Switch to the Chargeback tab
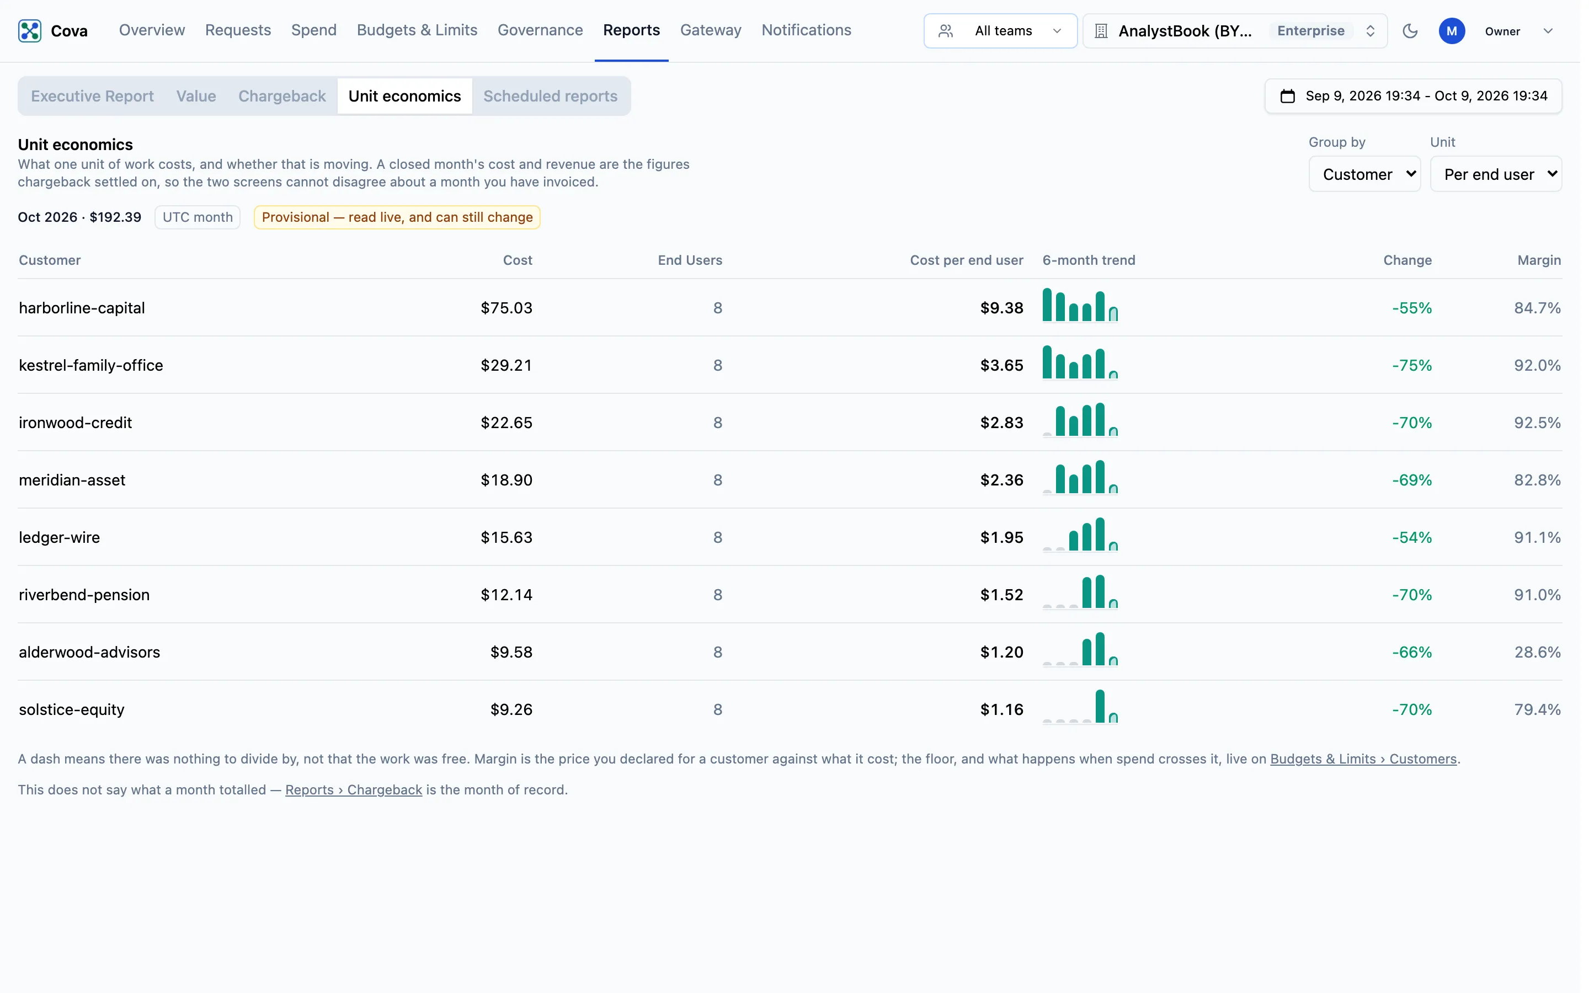 point(282,96)
